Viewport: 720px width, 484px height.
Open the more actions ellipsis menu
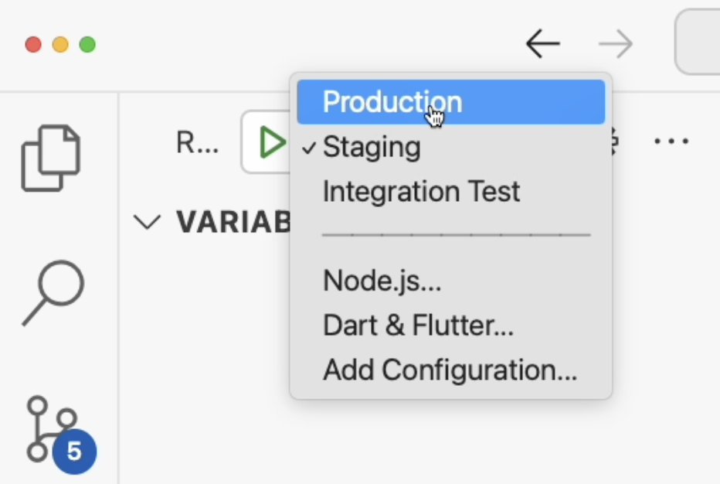coord(671,141)
